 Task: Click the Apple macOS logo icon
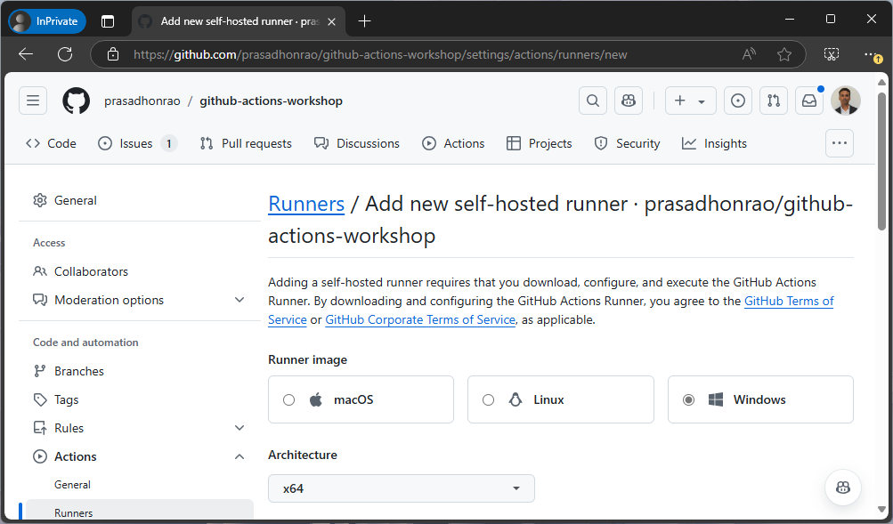316,399
